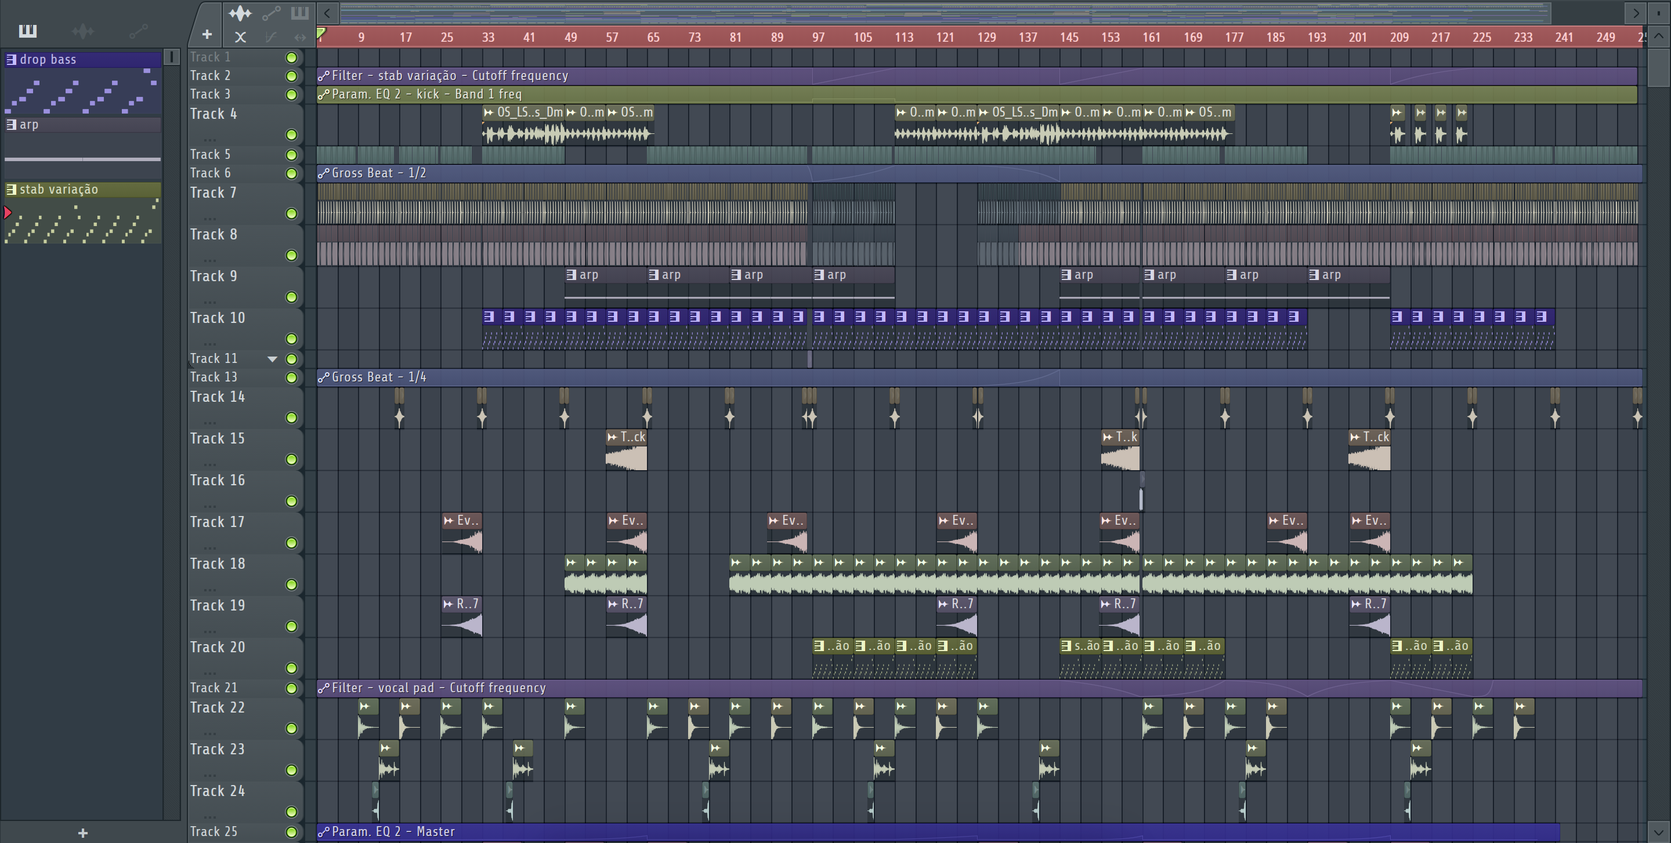Open the first T..ck clip menu on Track 15
The image size is (1671, 843).
click(x=612, y=437)
